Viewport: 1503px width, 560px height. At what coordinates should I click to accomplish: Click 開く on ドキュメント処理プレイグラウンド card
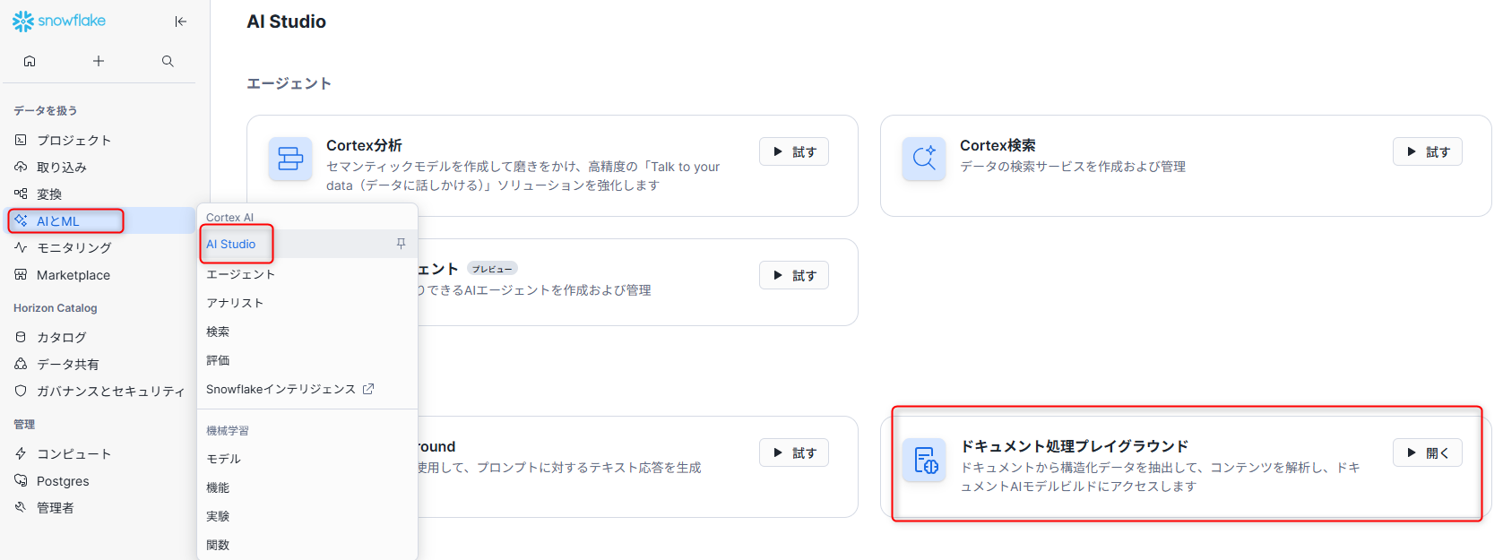coord(1428,452)
